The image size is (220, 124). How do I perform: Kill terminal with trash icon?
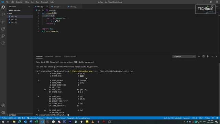[x=208, y=56]
